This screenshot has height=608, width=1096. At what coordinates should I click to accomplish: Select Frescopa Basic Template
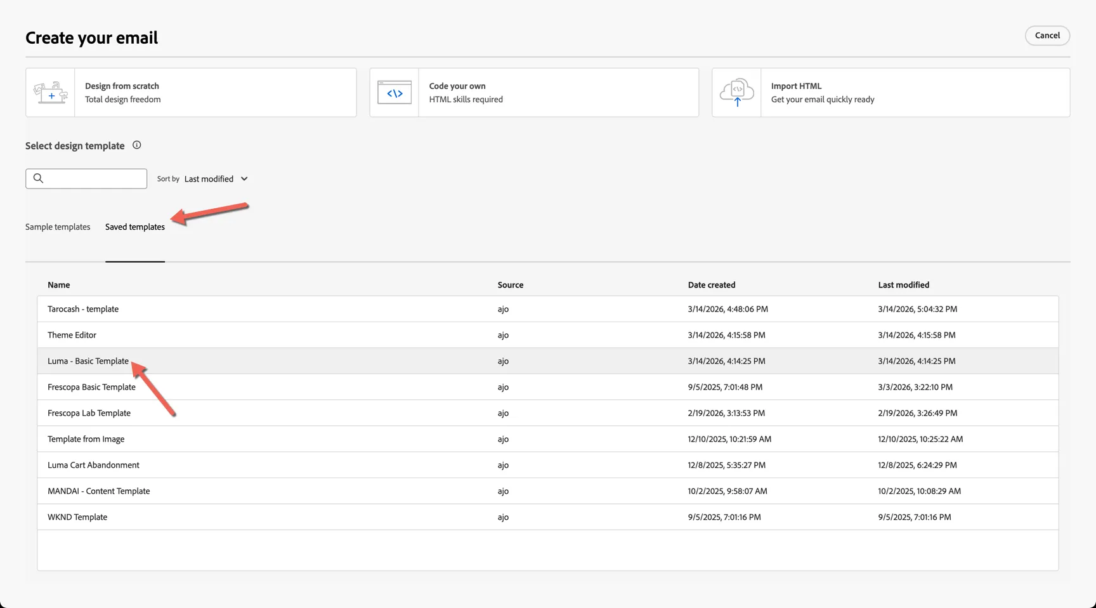point(547,387)
